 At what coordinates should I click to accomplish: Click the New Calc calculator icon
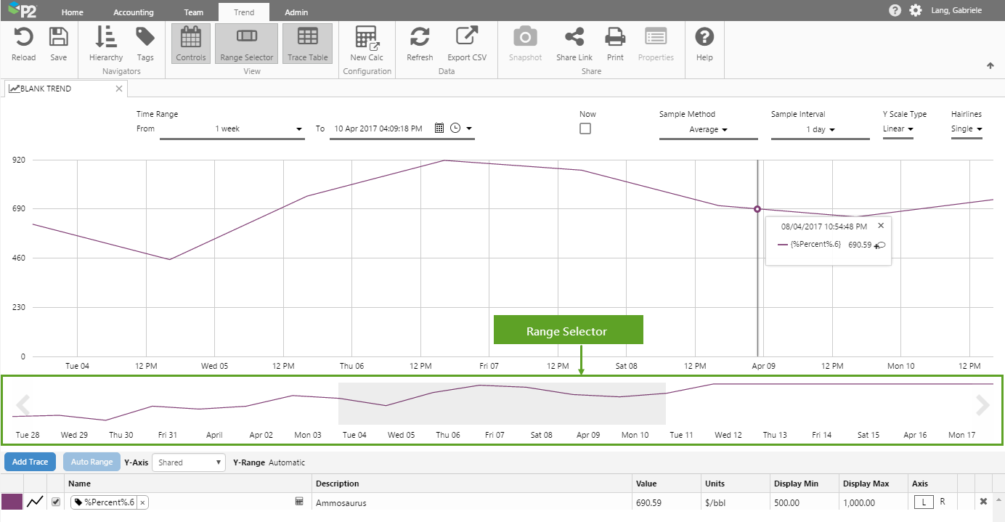click(367, 38)
